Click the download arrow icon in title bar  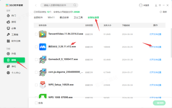click(x=156, y=5)
